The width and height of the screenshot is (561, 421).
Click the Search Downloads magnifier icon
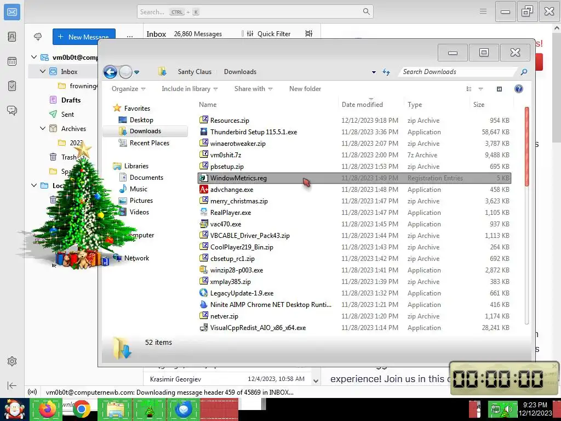[524, 72]
